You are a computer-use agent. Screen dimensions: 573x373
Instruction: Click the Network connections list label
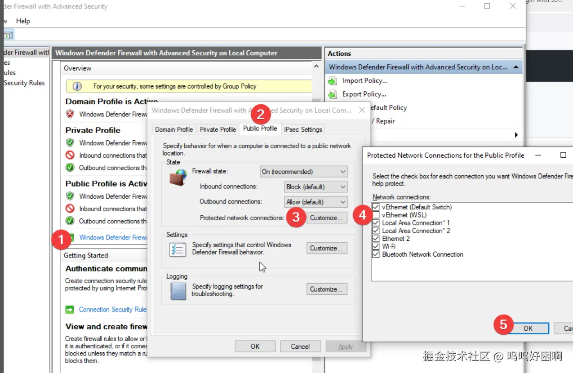tap(401, 197)
